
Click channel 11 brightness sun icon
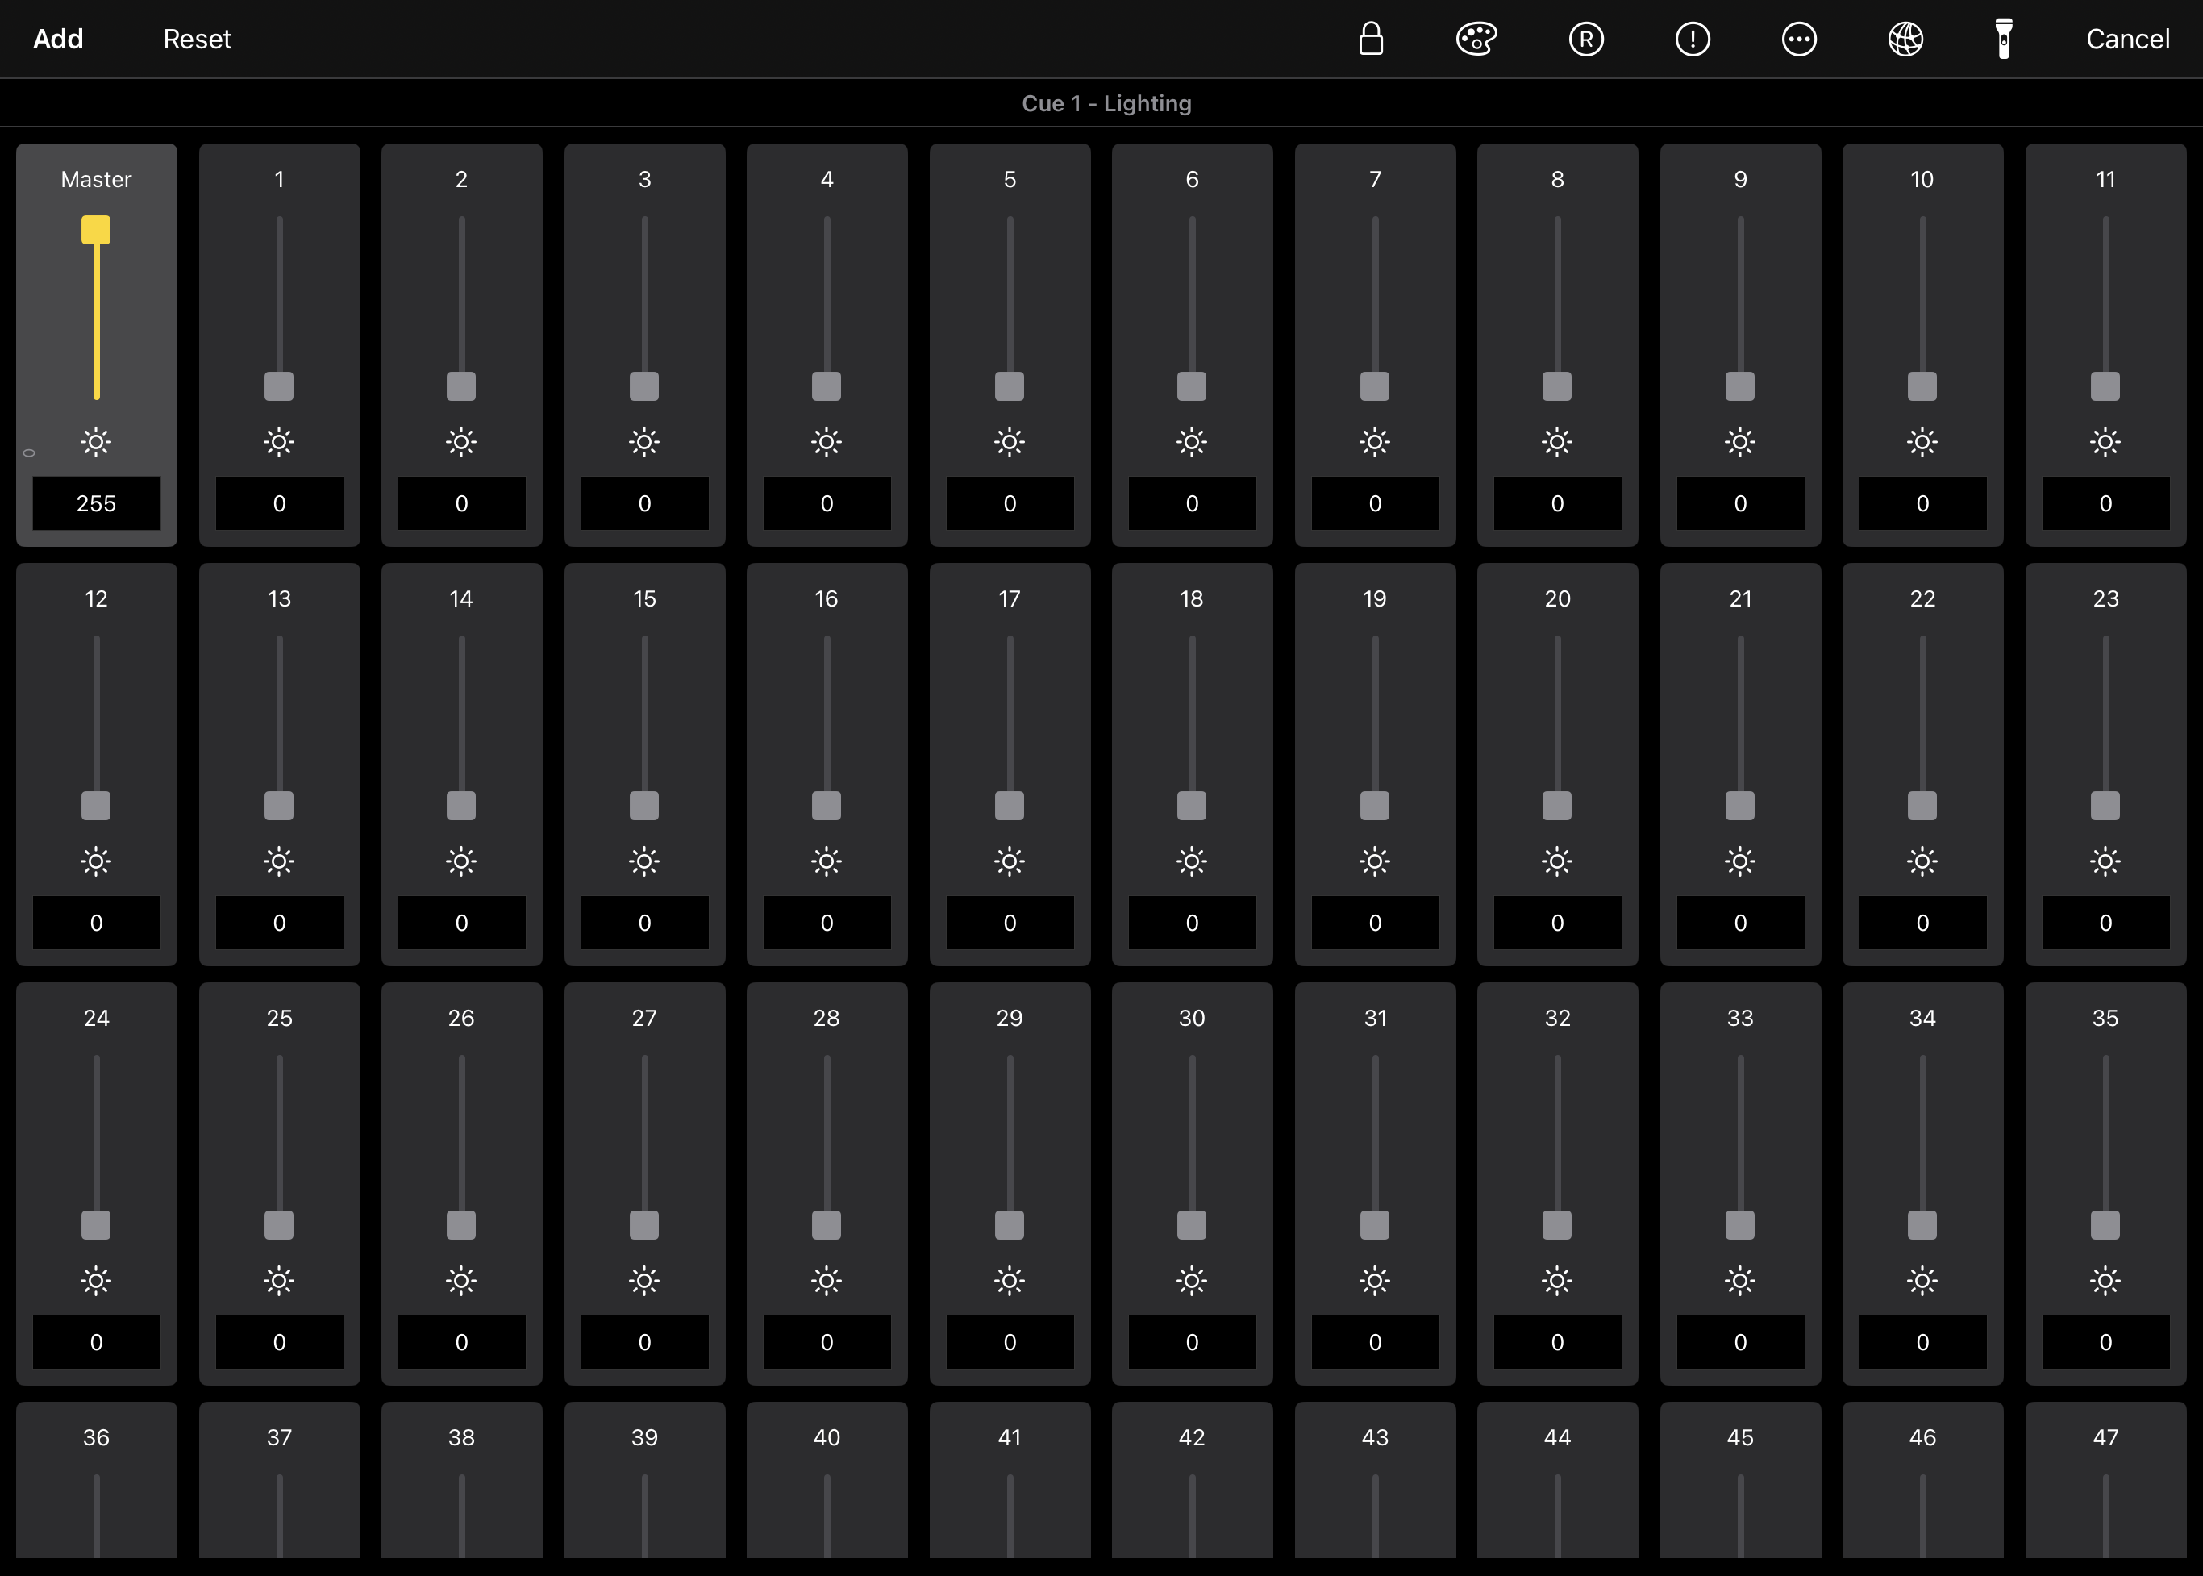click(2105, 443)
